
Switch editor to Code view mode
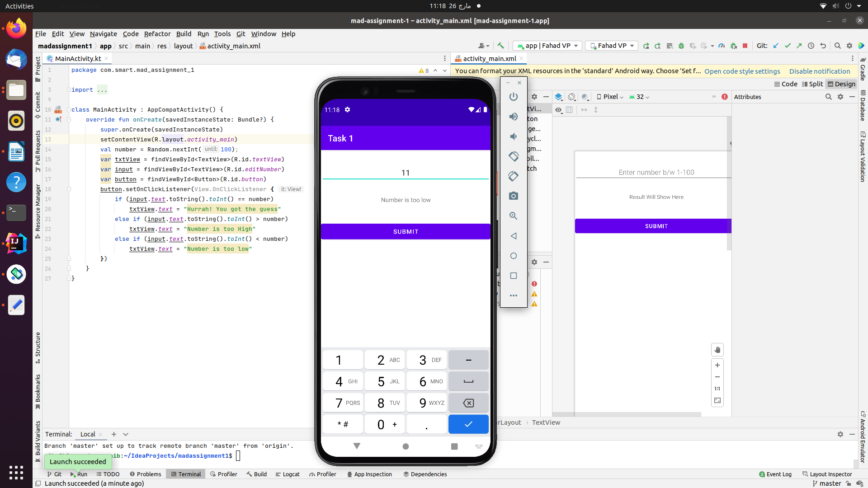[786, 84]
